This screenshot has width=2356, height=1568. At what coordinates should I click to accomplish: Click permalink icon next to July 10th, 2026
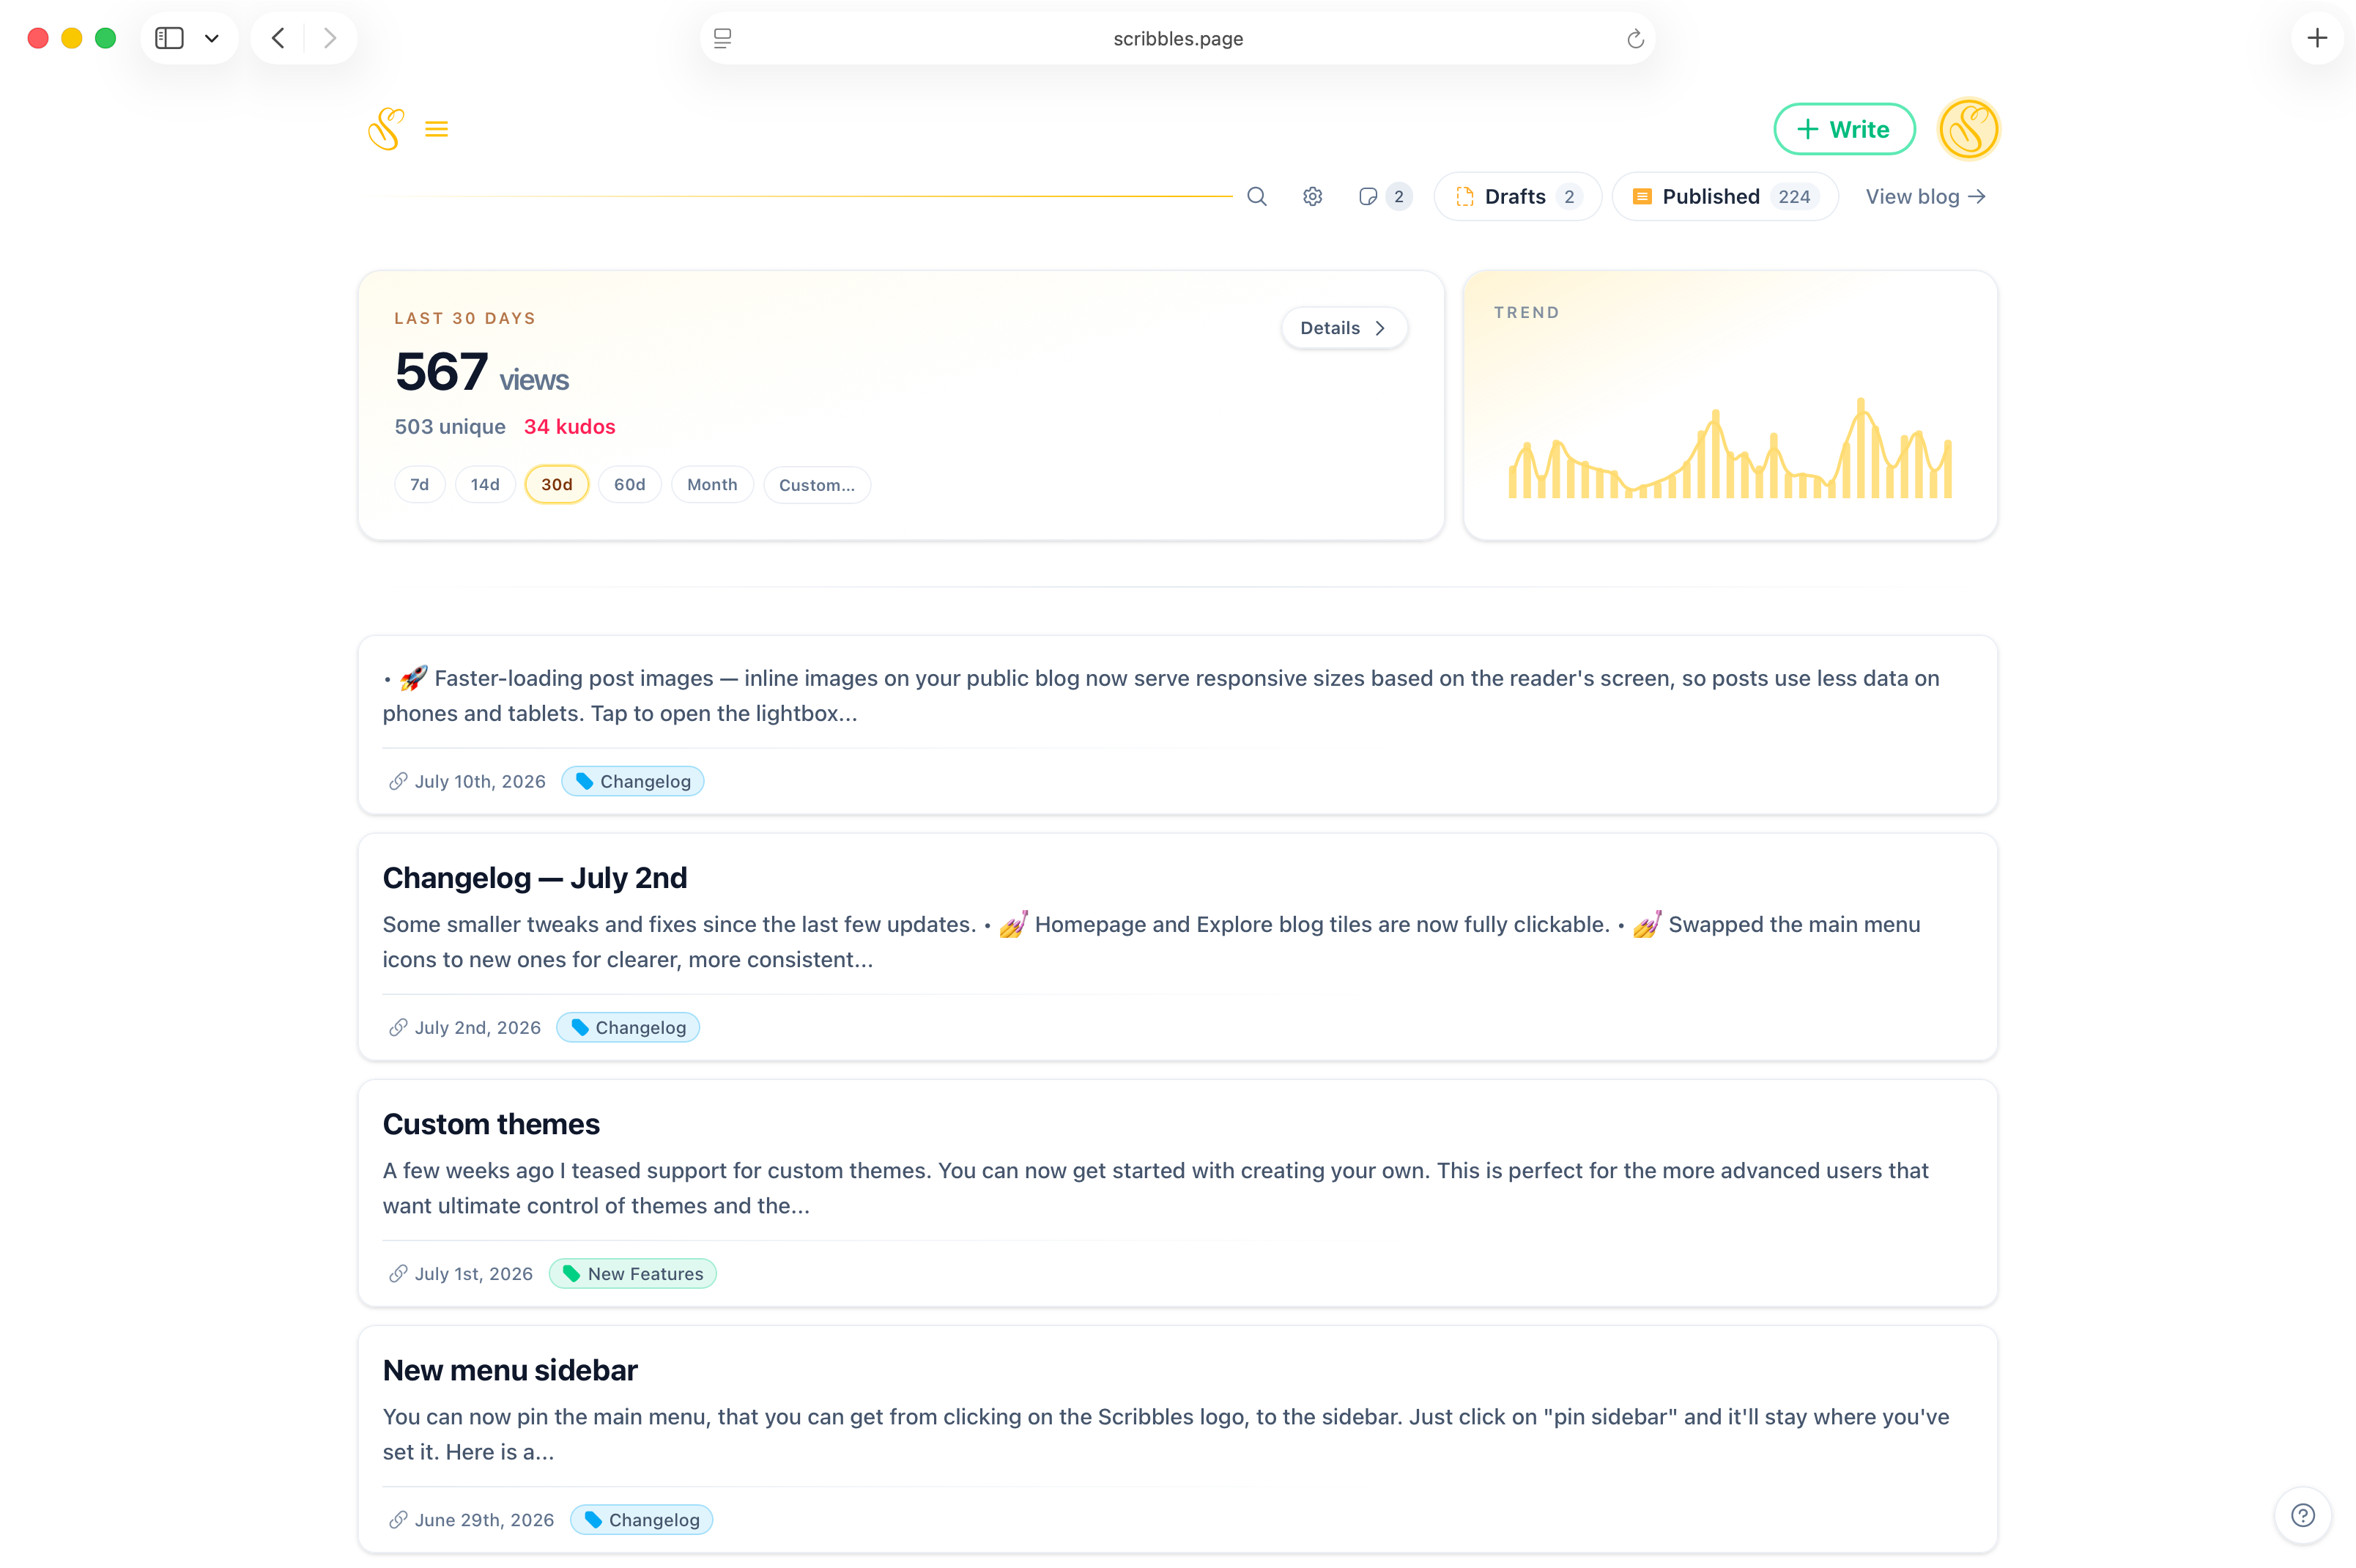click(398, 781)
